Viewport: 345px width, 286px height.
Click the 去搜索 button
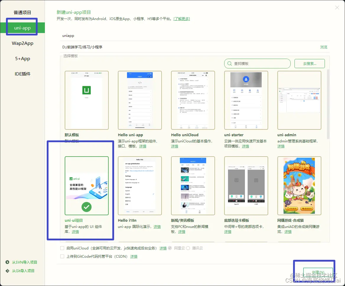pyautogui.click(x=309, y=63)
